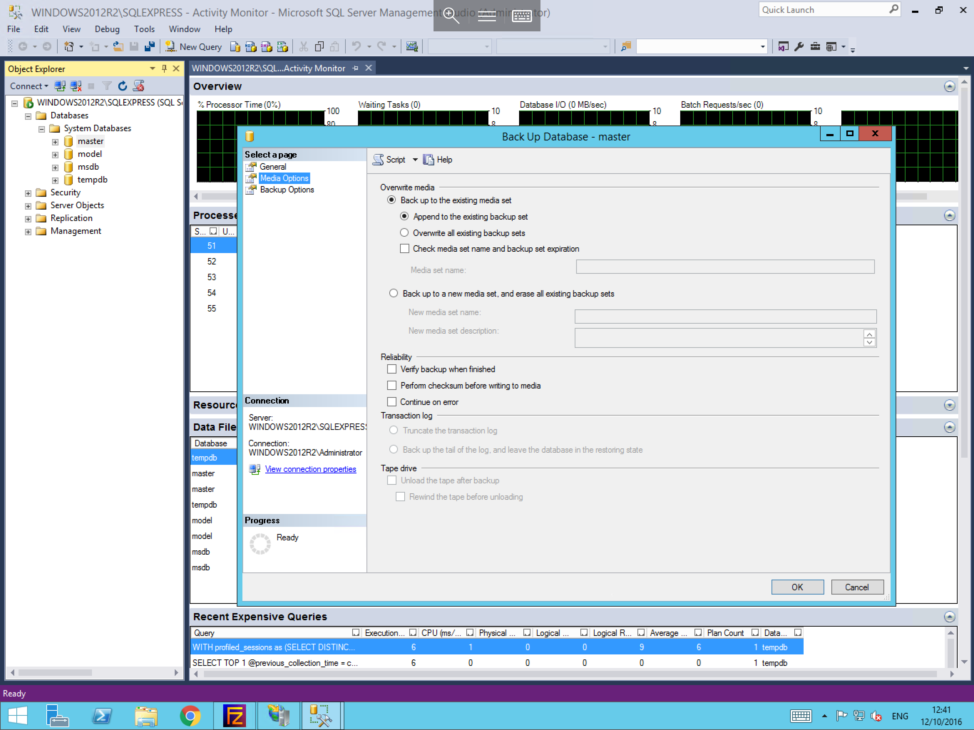The width and height of the screenshot is (974, 730).
Task: Click the Toolbox toolbar icon
Action: (815, 47)
